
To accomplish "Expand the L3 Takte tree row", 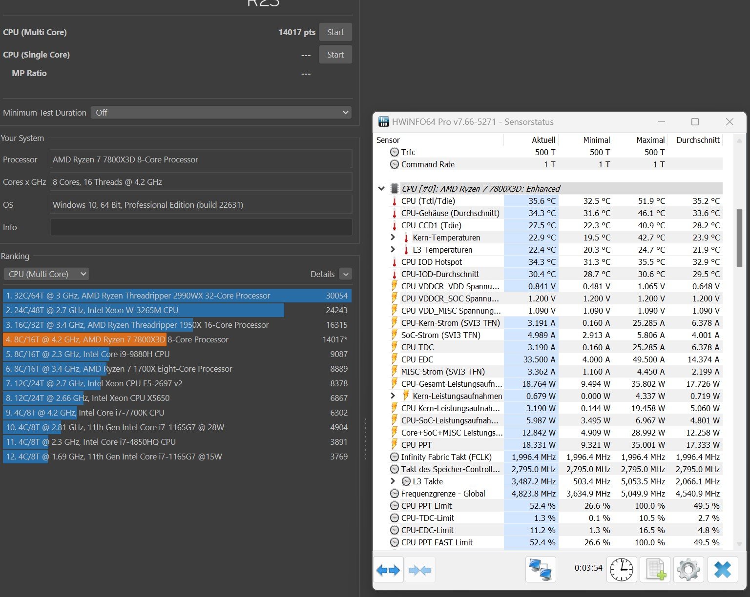I will 393,481.
